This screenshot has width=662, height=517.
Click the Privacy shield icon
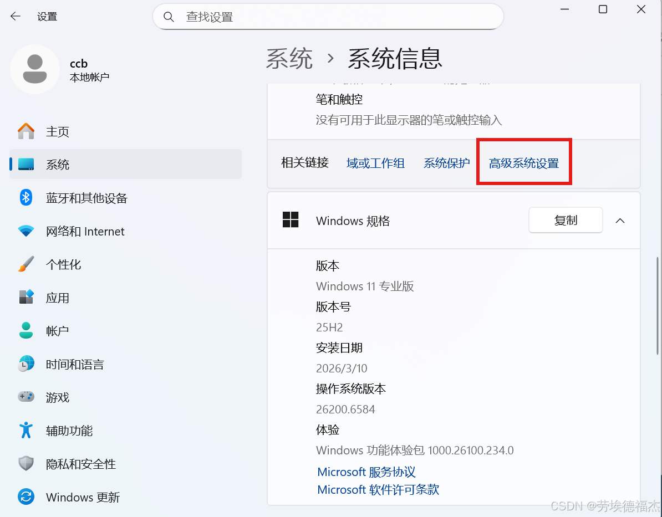[26, 463]
